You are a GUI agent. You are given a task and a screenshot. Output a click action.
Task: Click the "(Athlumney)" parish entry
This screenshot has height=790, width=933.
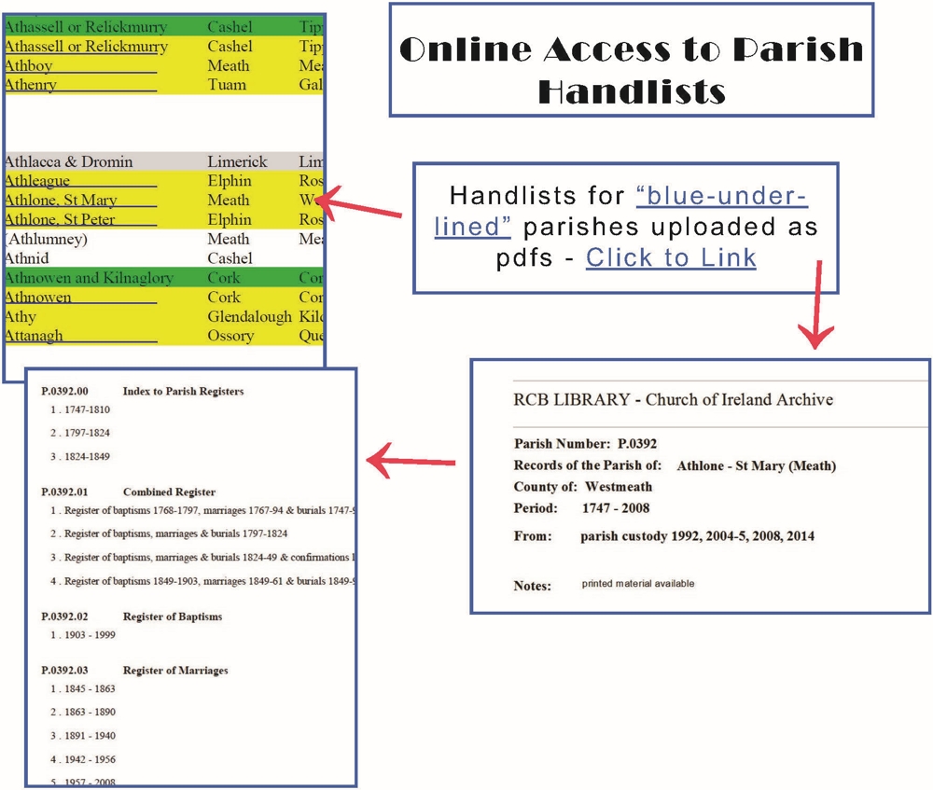(46, 239)
